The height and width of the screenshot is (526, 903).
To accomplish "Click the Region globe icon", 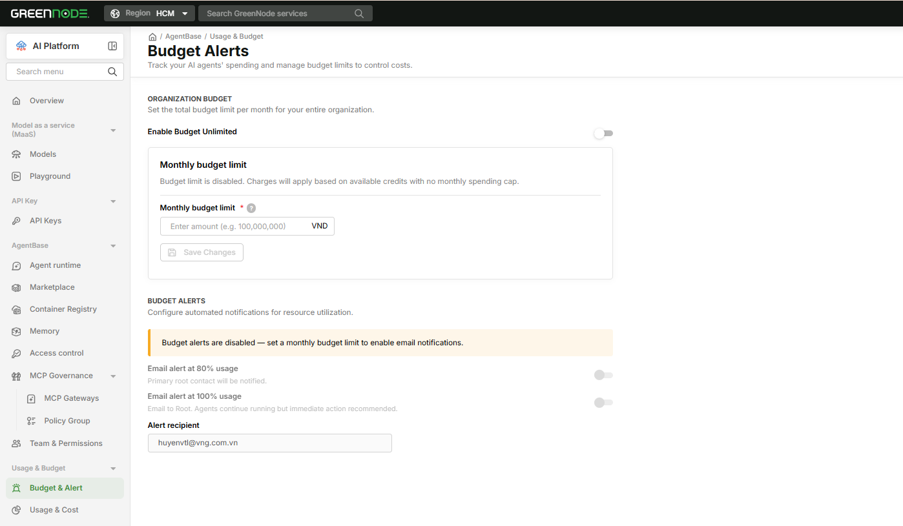I will [x=115, y=14].
